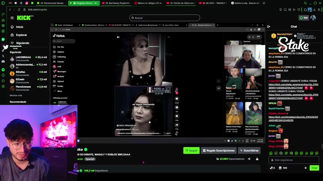Click the channel points icon showing 0
This screenshot has height=181, width=323.
coord(272,168)
